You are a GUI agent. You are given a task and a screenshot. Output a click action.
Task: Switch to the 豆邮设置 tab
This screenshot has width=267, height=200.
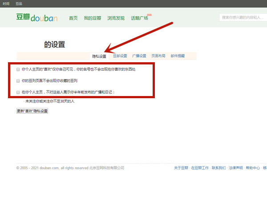pos(120,56)
